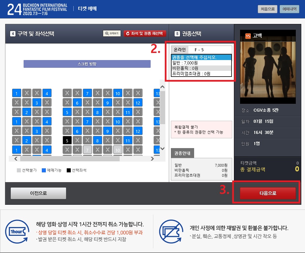Click the red 다음으로 next button
305x253 pixels.
(x=268, y=193)
